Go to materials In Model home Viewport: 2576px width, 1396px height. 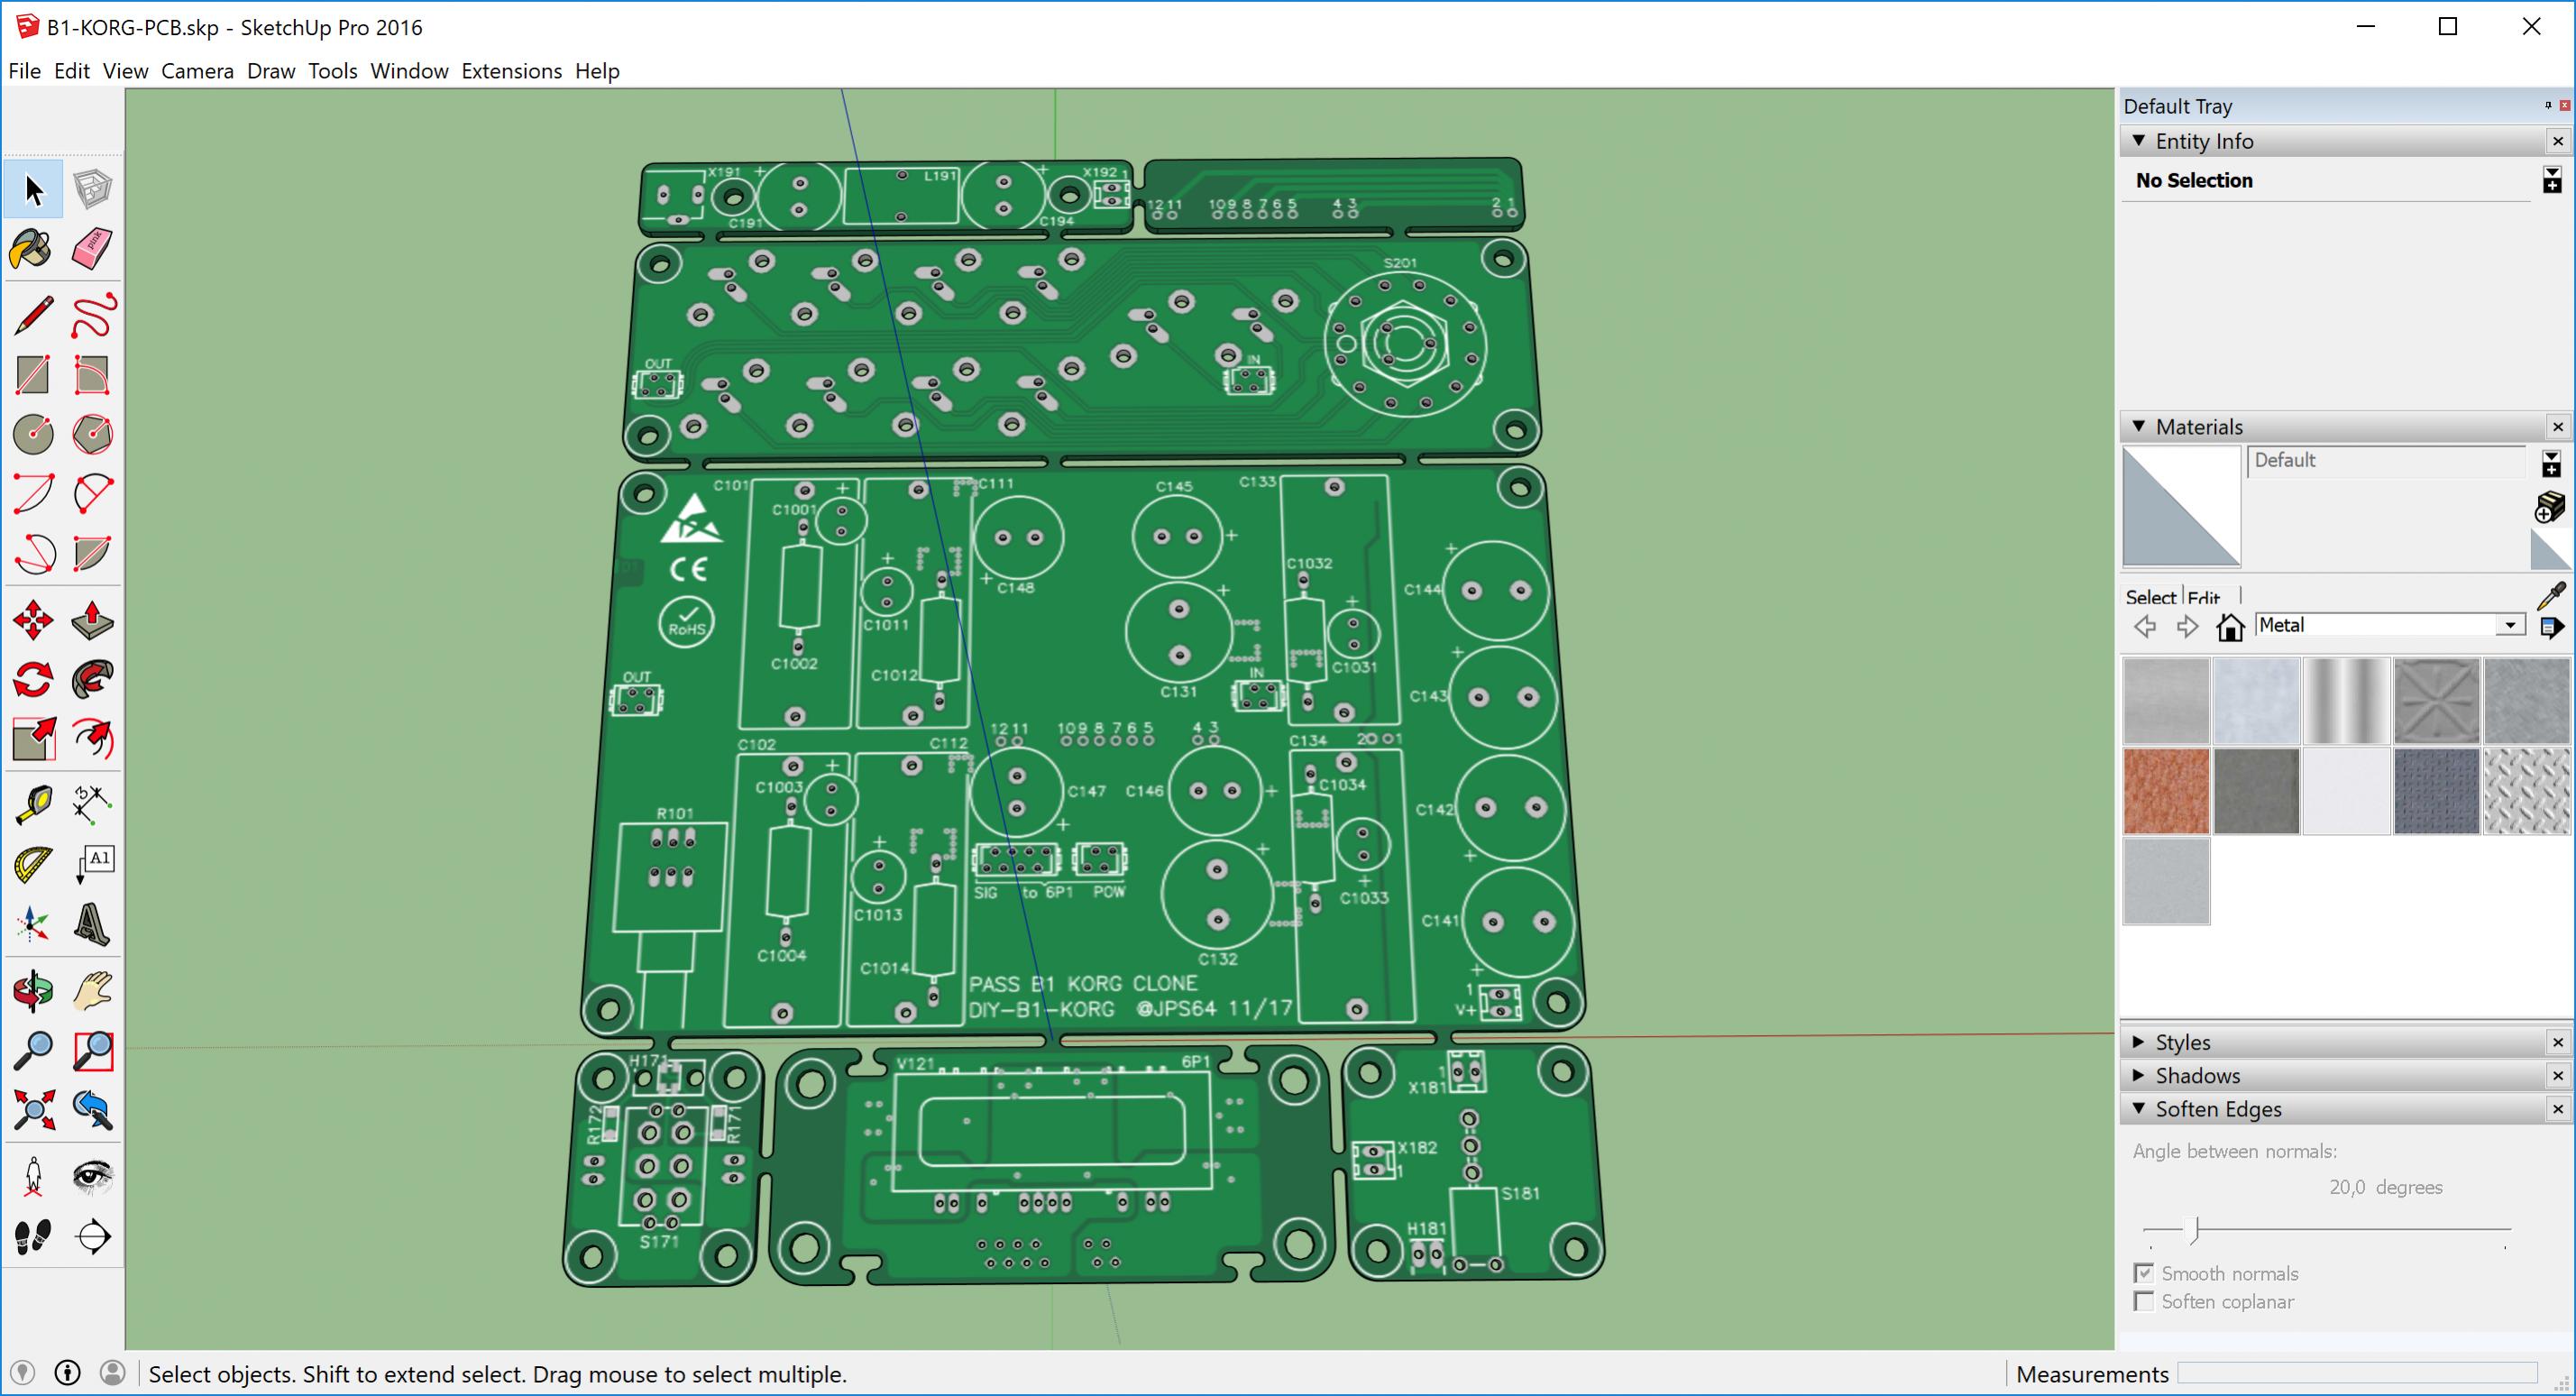click(x=2230, y=627)
